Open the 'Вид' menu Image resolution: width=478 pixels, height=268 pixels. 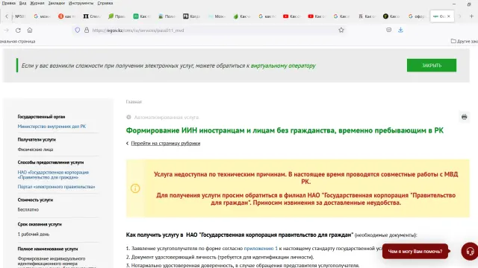click(22, 3)
